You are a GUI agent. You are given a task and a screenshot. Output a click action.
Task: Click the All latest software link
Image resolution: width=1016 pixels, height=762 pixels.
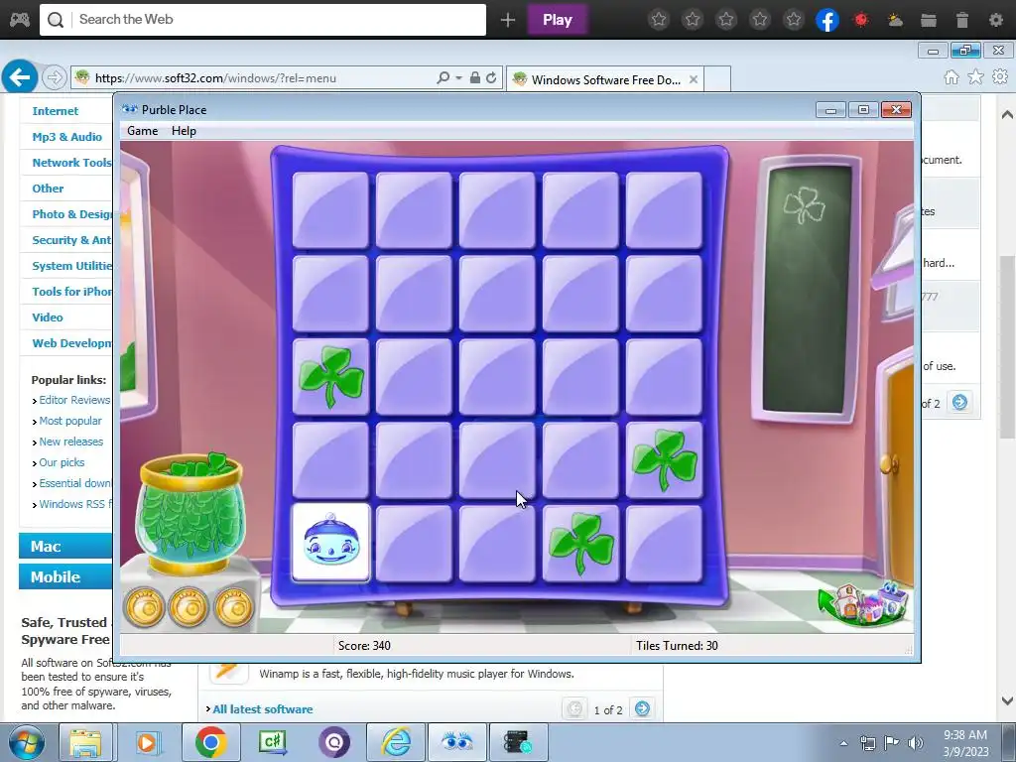pyautogui.click(x=262, y=709)
